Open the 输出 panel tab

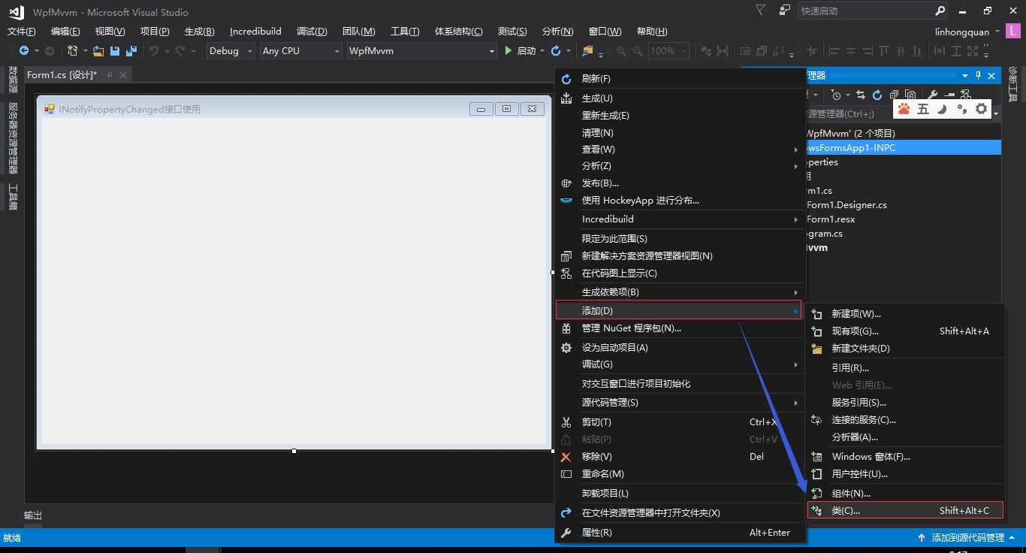click(33, 515)
